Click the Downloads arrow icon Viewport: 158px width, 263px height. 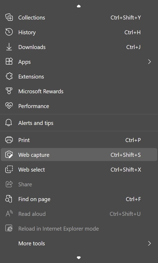point(9,47)
